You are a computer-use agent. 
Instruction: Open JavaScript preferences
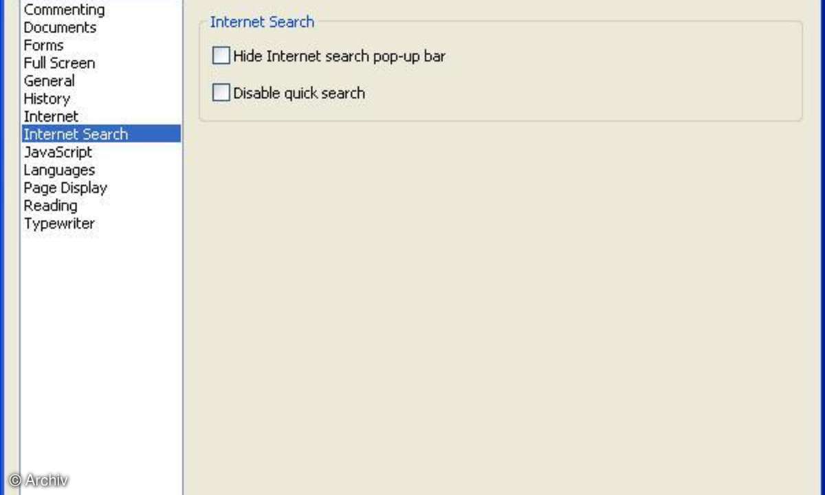[58, 152]
